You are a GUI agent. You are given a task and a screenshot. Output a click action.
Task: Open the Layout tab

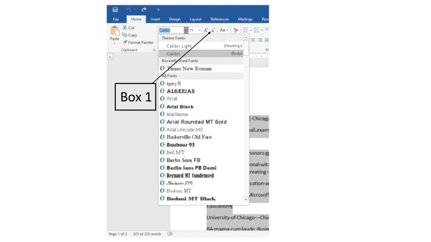(x=195, y=19)
